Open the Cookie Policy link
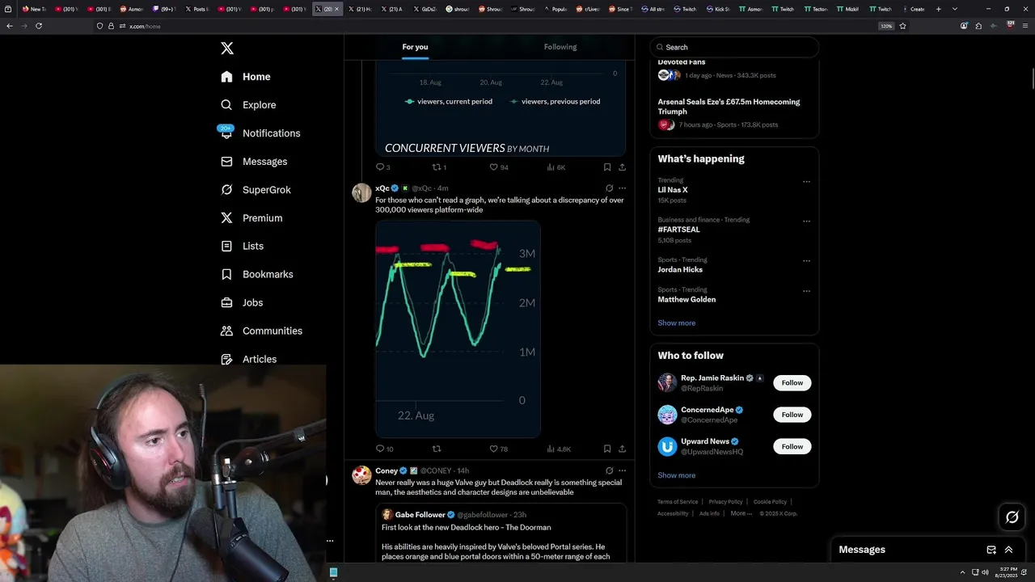1035x582 pixels. 770,502
